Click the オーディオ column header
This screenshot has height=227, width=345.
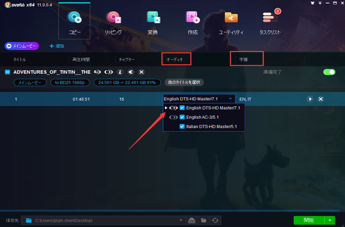point(174,59)
